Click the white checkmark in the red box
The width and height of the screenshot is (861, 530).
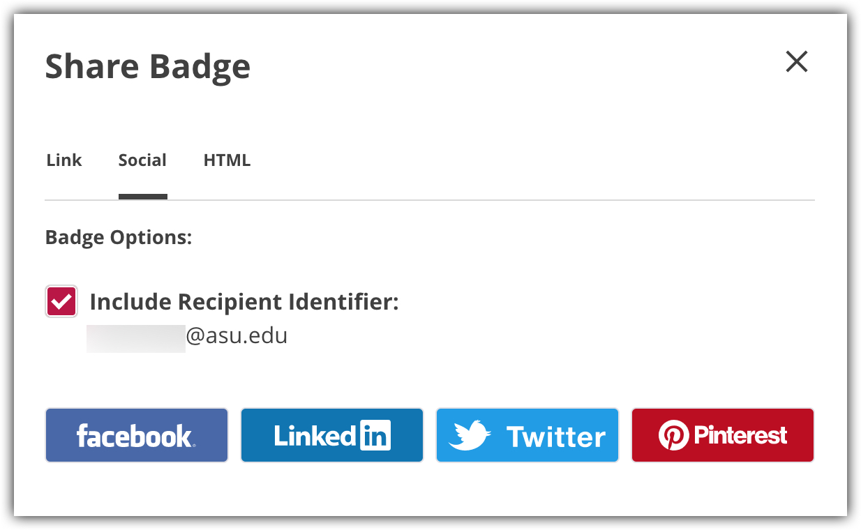tap(61, 301)
